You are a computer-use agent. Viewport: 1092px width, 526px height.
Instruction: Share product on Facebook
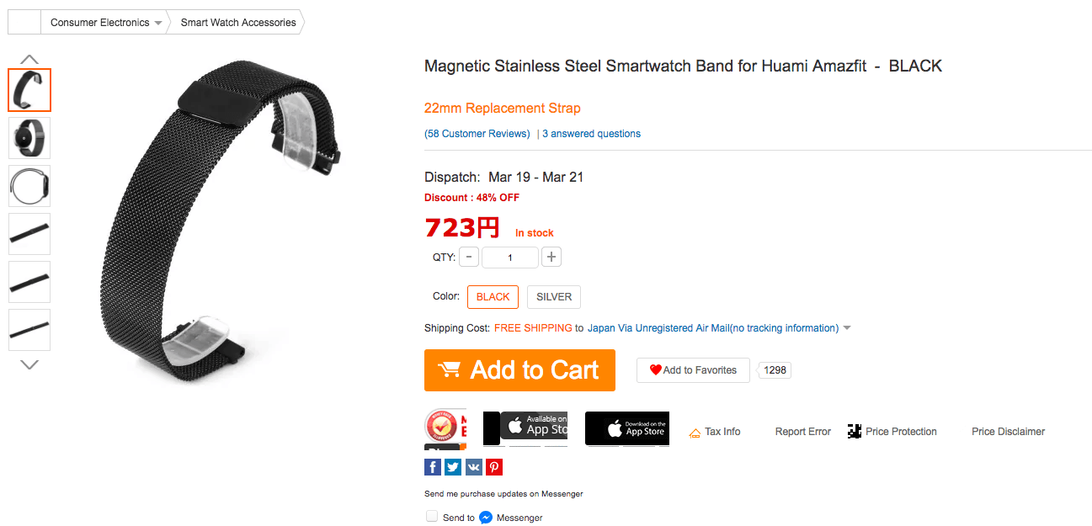[x=433, y=467]
